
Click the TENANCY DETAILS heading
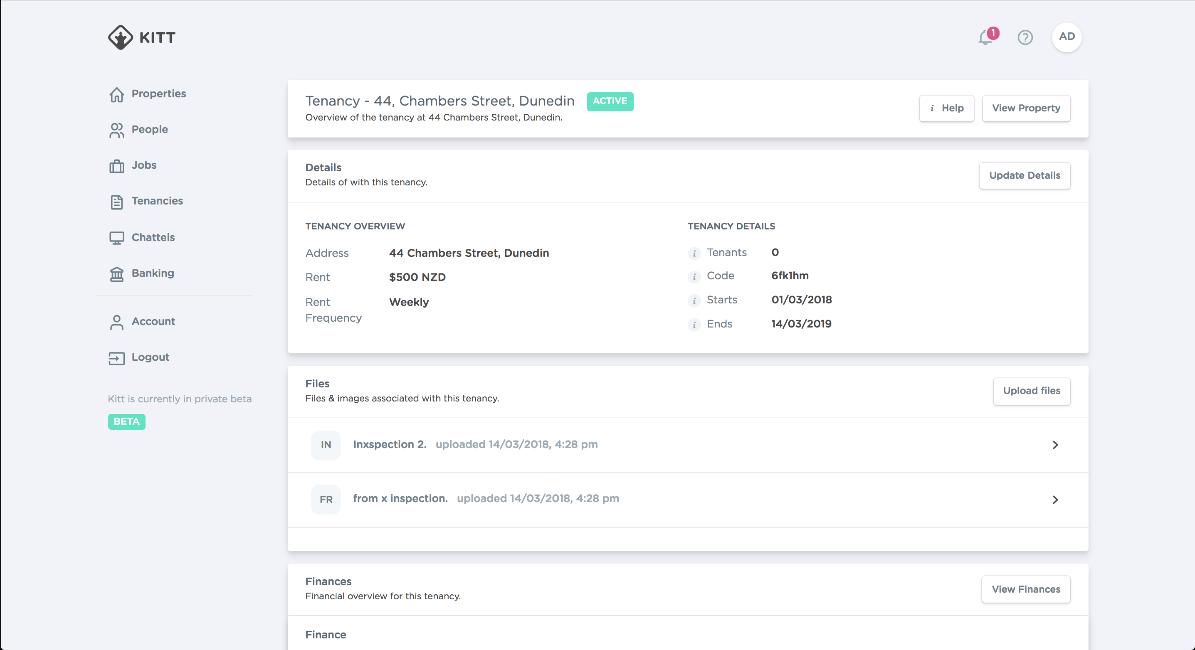pyautogui.click(x=731, y=226)
